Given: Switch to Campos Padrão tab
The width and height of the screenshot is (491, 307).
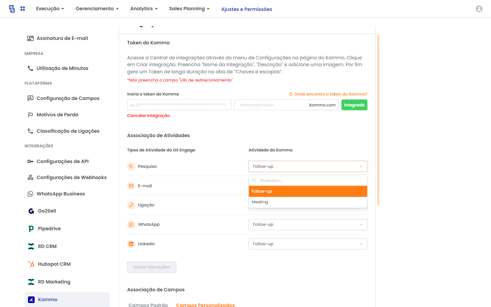Looking at the screenshot, I should coord(148,305).
